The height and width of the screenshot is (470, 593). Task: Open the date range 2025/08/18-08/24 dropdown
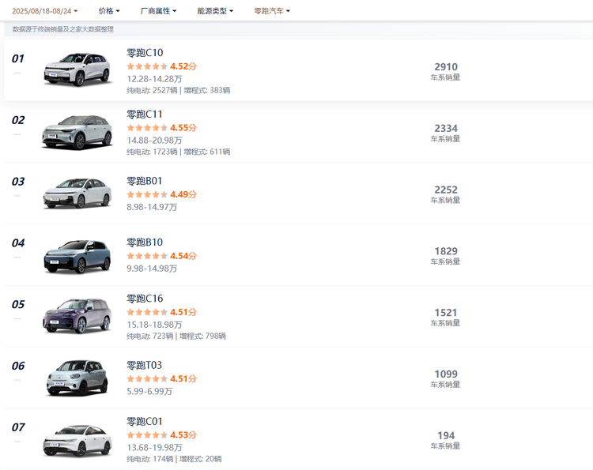coord(44,11)
